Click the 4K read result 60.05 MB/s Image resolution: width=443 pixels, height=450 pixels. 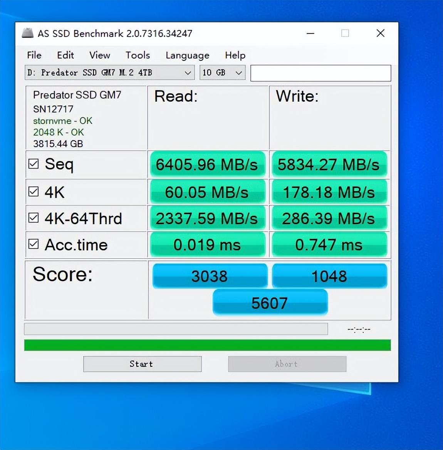207,192
